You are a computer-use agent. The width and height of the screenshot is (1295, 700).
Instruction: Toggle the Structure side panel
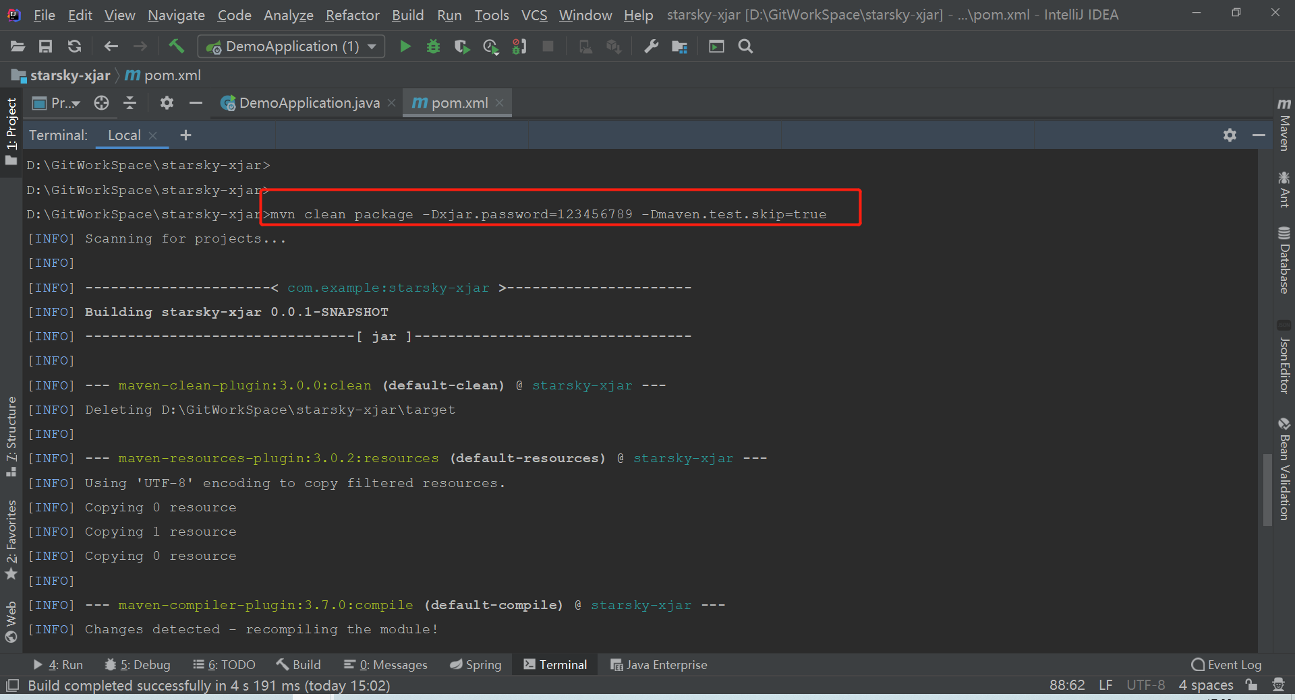(11, 437)
